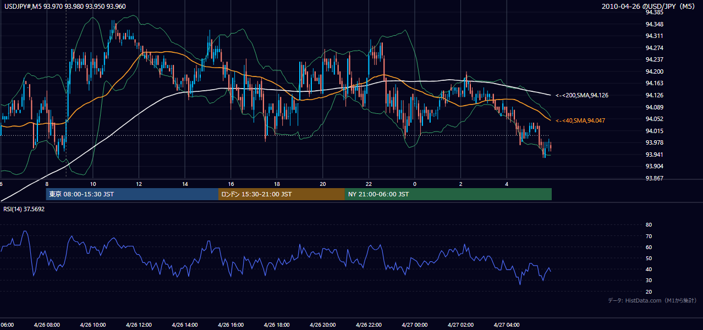Select the NY session bar 21:00-06:00 JST
Viewport: 703px width, 330px height.
(x=448, y=194)
